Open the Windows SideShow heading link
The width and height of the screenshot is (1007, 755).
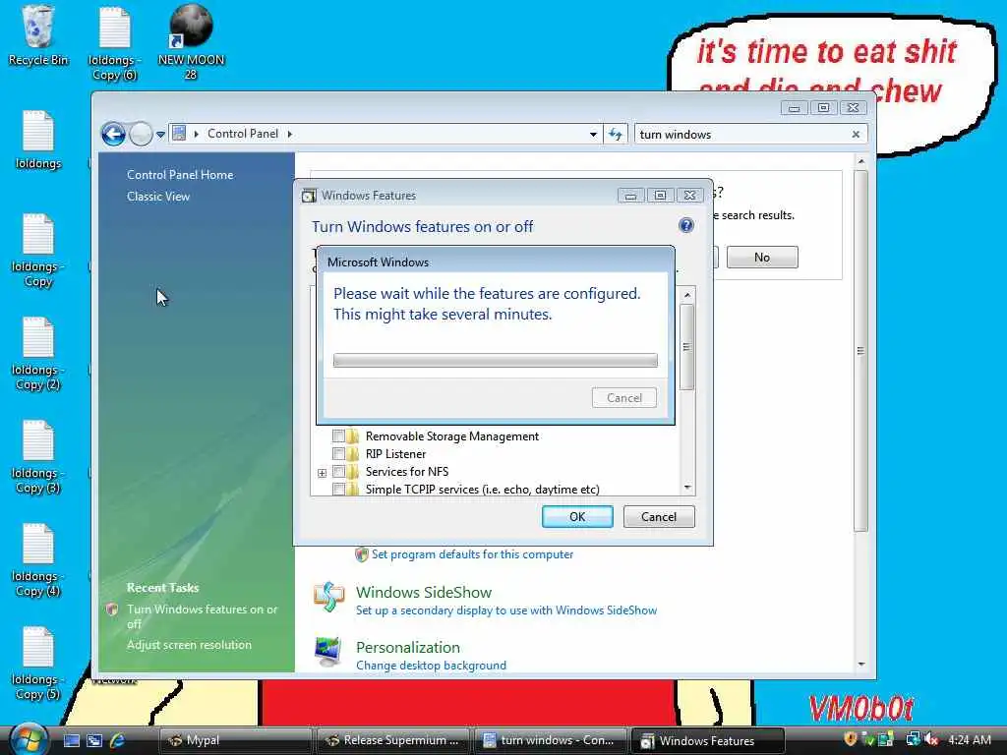click(424, 592)
